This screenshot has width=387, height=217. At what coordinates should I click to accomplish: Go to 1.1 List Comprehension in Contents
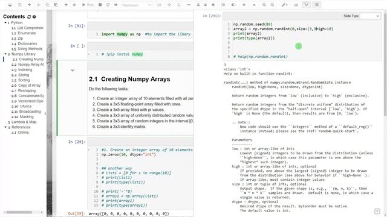27,28
